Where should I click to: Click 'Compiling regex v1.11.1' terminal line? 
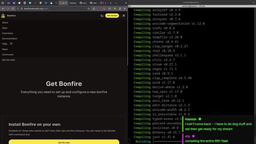[155, 69]
